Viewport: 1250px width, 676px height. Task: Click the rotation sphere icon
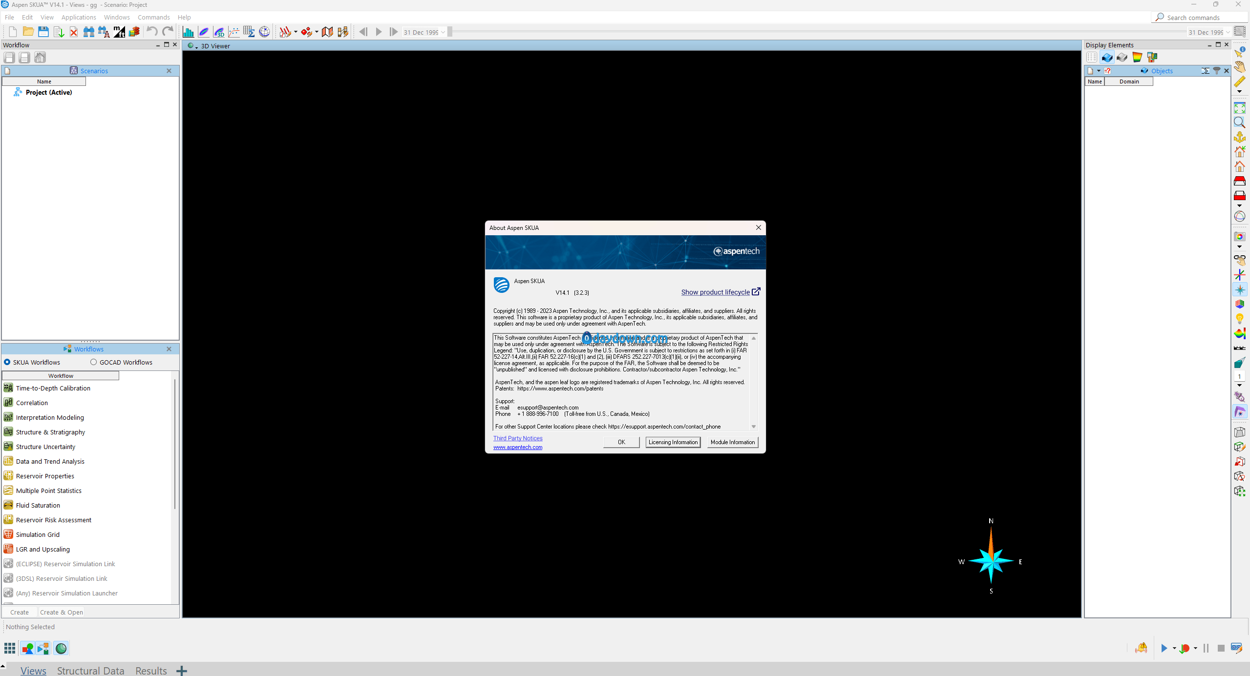coord(1240,216)
